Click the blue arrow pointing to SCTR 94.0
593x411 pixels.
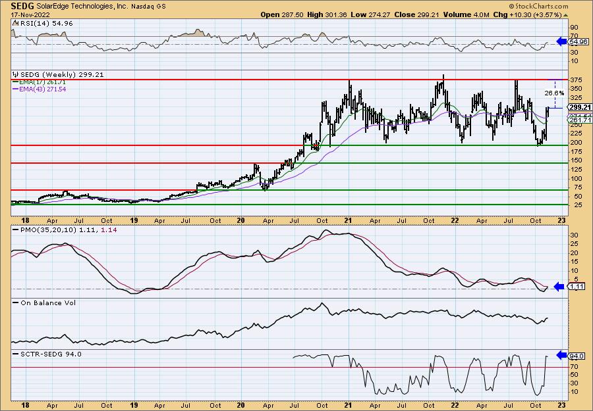[561, 354]
